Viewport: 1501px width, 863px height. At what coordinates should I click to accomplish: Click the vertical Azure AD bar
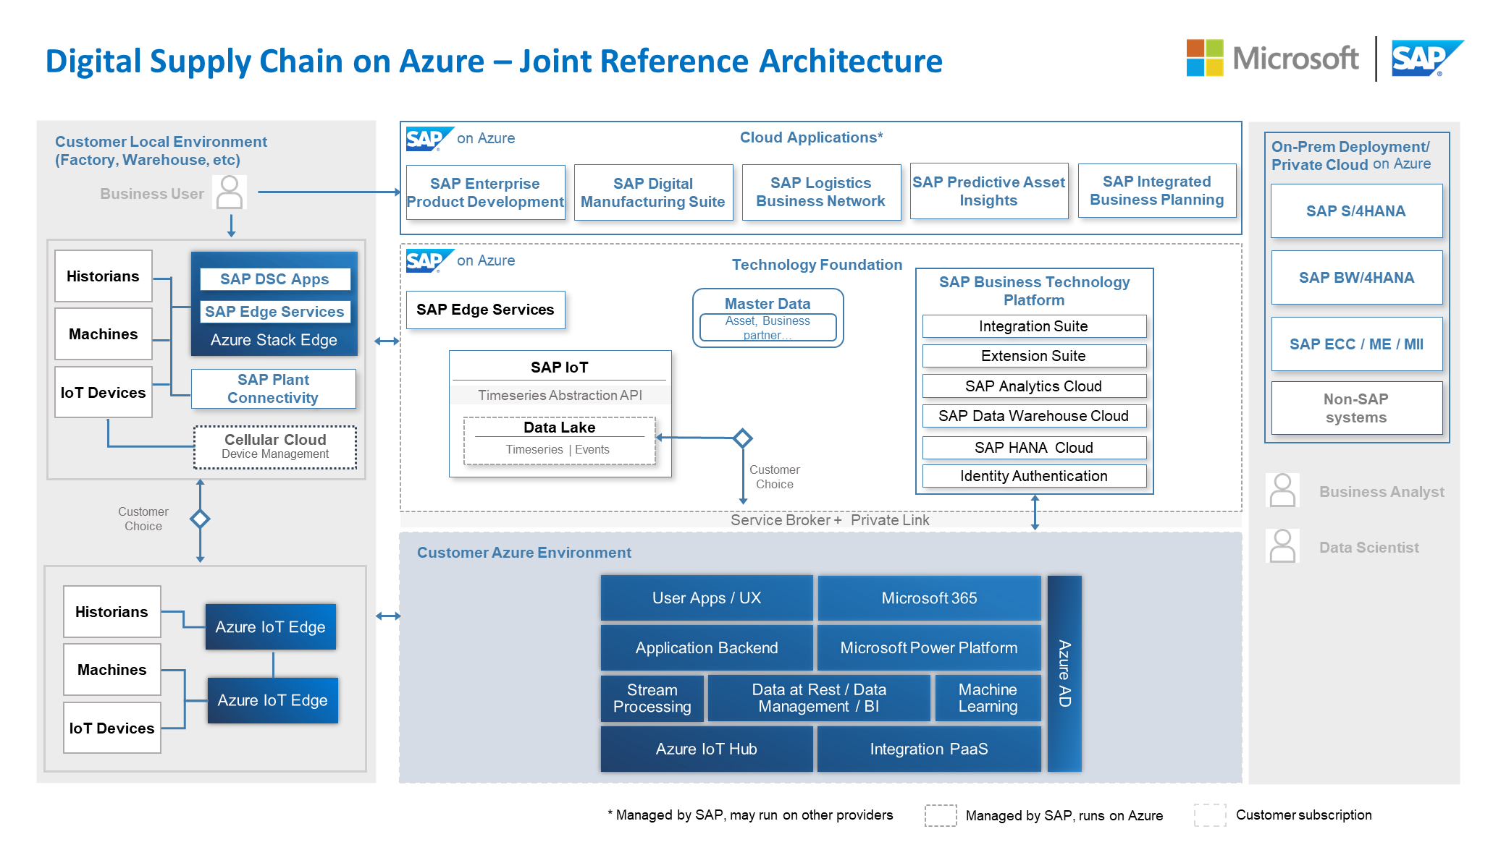[1064, 673]
